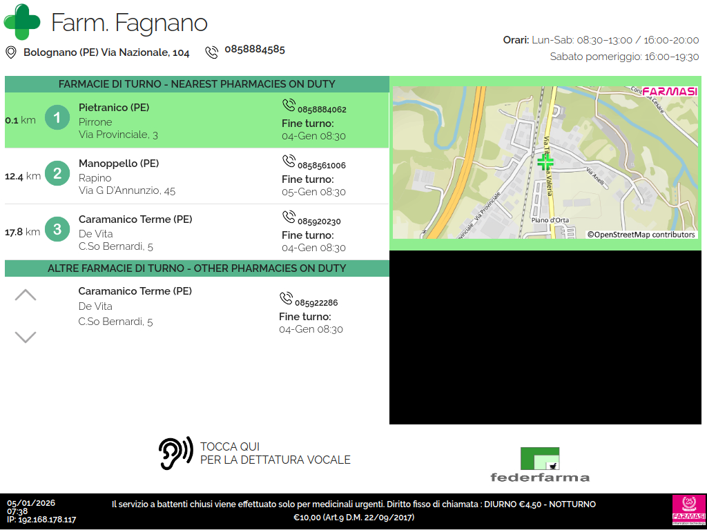Tap the ear icon for voice dictation
The image size is (707, 530).
tap(175, 453)
